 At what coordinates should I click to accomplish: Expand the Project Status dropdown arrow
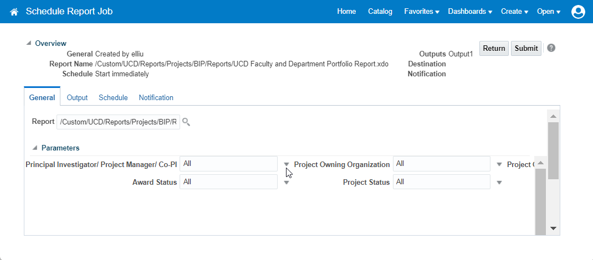pyautogui.click(x=499, y=183)
